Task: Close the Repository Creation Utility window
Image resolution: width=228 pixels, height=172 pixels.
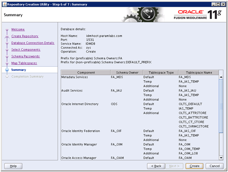Action: (x=223, y=4)
